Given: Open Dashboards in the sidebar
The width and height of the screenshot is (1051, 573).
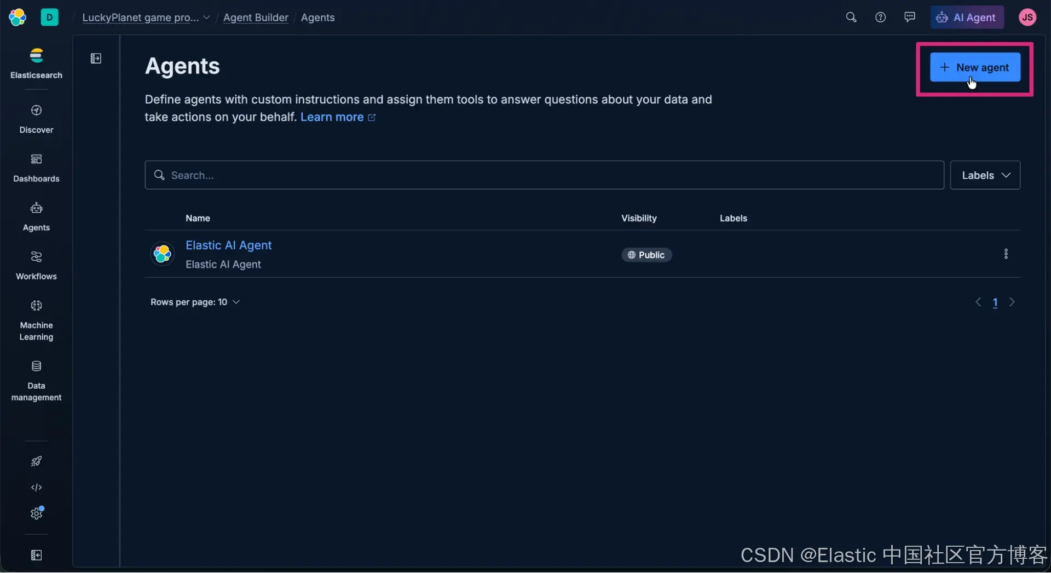Looking at the screenshot, I should click(x=36, y=168).
